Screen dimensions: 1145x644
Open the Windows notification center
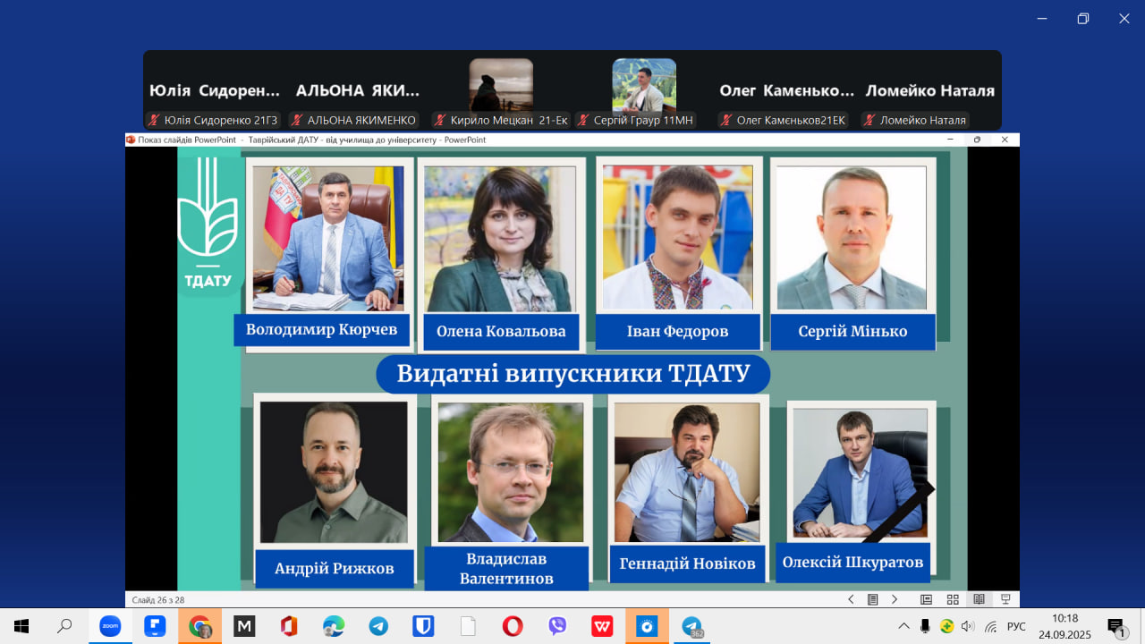click(x=1116, y=626)
